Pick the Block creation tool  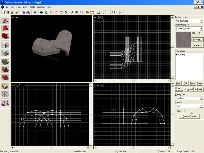point(5,53)
